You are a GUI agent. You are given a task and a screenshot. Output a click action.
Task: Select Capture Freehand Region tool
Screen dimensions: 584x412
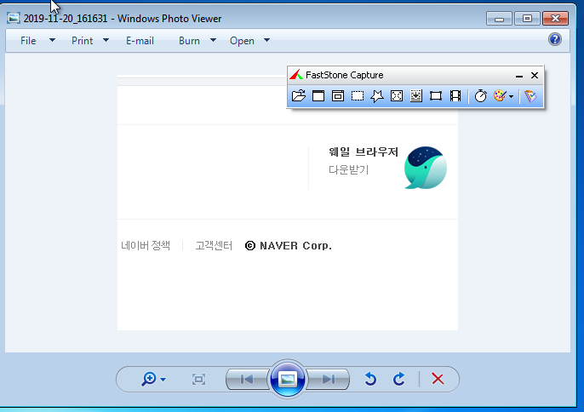377,96
